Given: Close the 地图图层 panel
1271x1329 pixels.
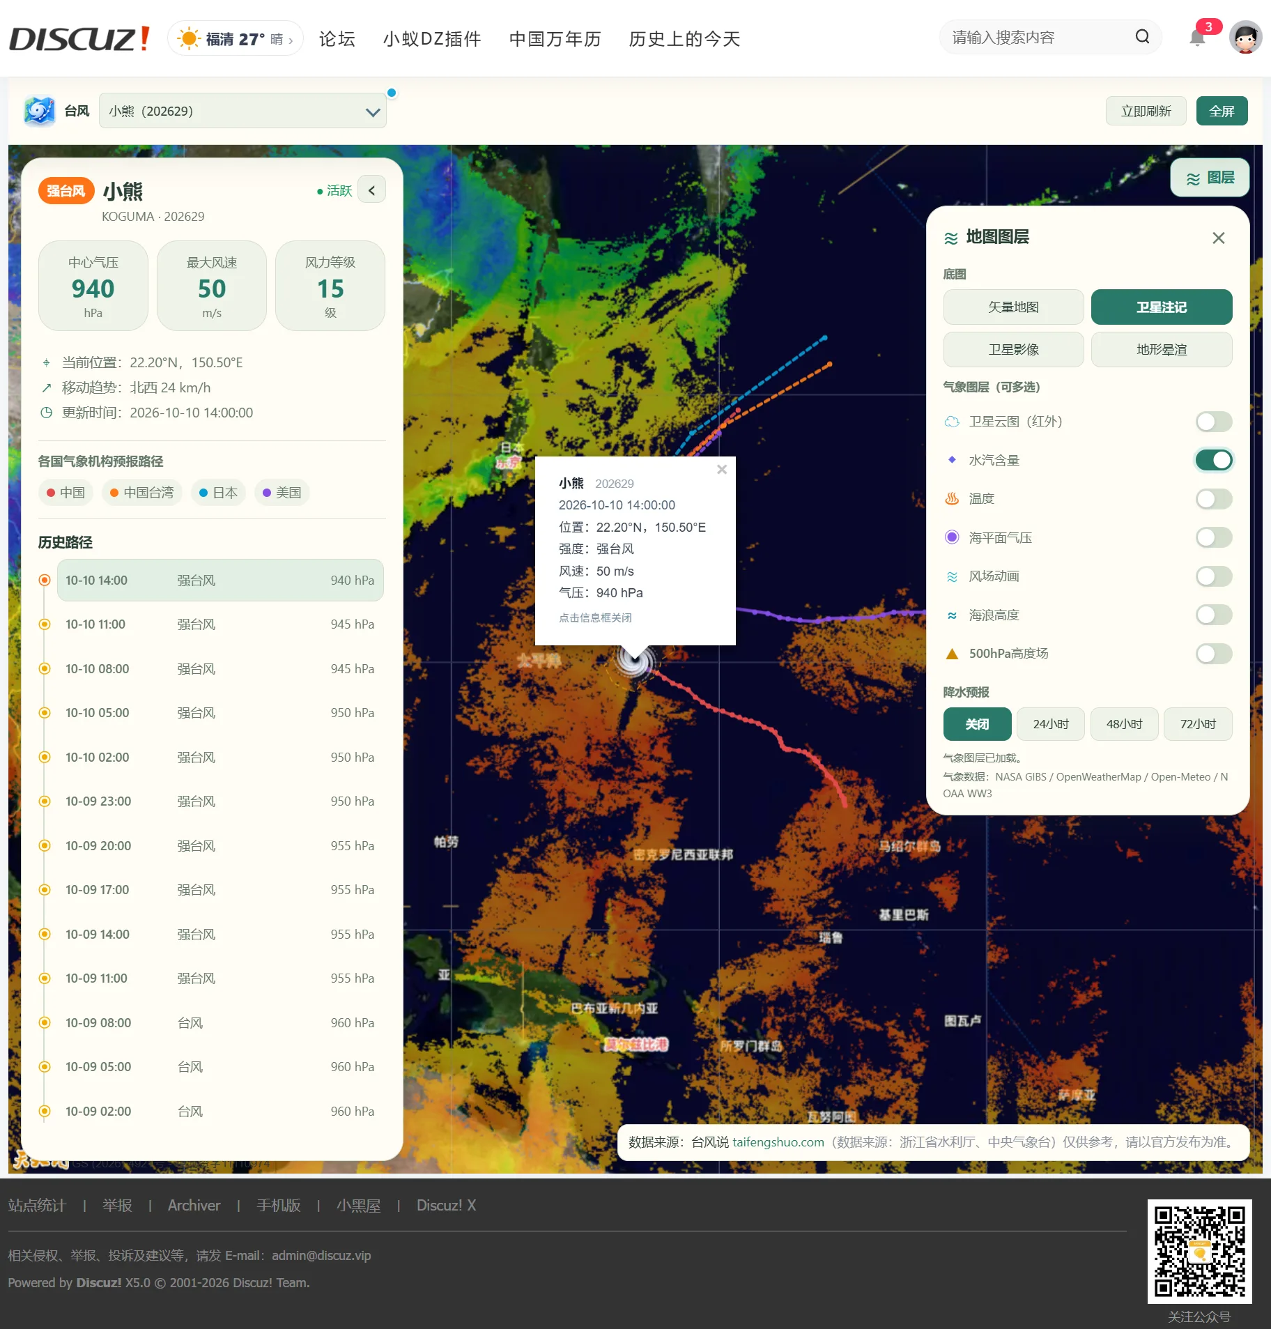Looking at the screenshot, I should [1218, 238].
